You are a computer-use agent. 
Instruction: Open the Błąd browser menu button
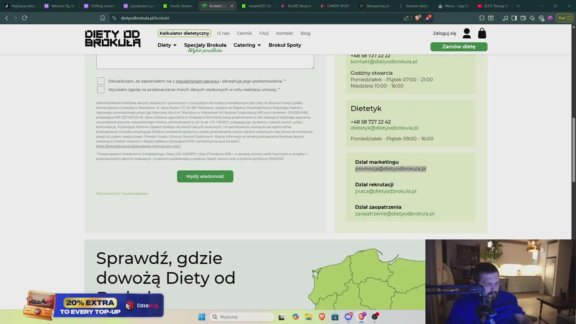point(564,18)
